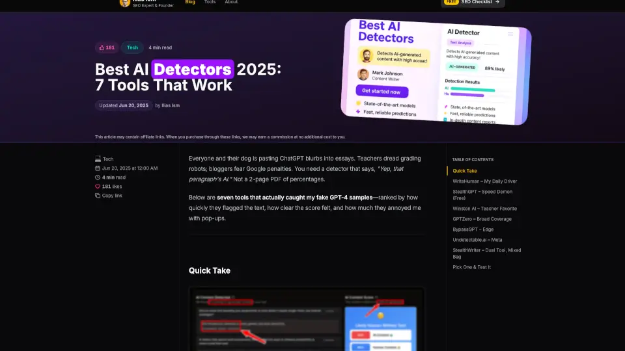Click the TABLE OF CONTENTS heading
The height and width of the screenshot is (351, 625).
tap(473, 160)
